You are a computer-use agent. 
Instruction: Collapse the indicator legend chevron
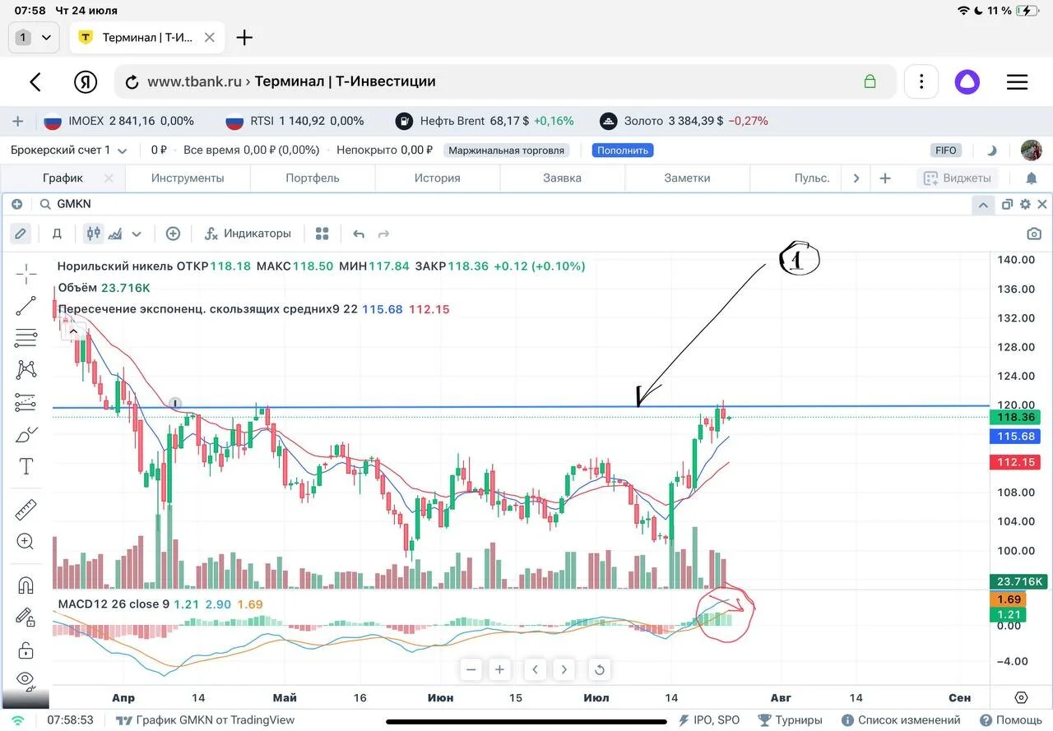(x=72, y=331)
